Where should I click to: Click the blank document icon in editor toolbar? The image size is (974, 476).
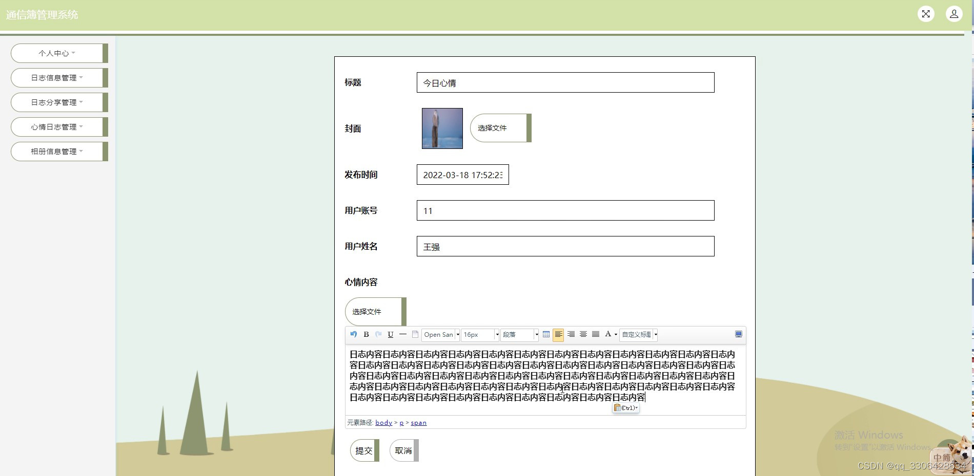click(x=415, y=334)
